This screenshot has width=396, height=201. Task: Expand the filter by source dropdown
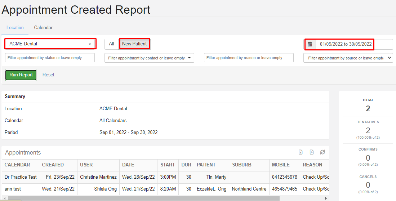348,58
